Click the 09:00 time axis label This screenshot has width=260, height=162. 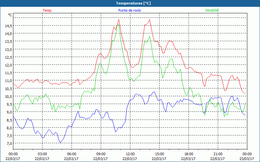(101, 154)
